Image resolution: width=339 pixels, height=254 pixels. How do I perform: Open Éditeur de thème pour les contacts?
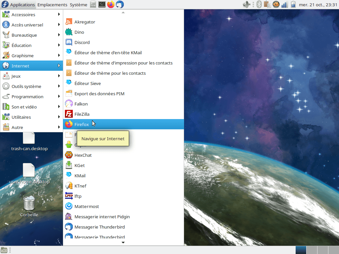point(123,73)
